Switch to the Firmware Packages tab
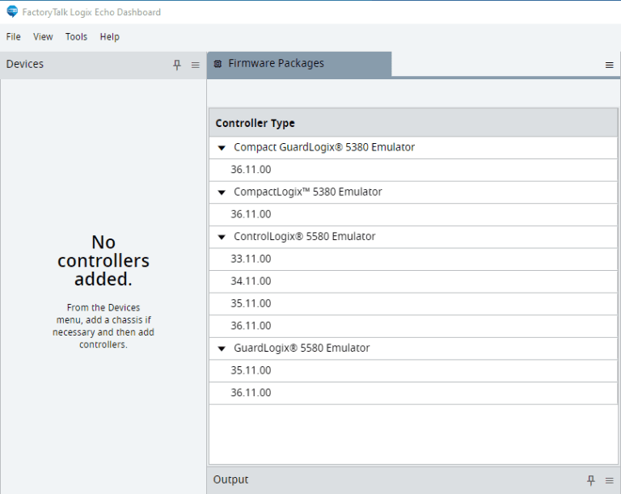 (299, 64)
